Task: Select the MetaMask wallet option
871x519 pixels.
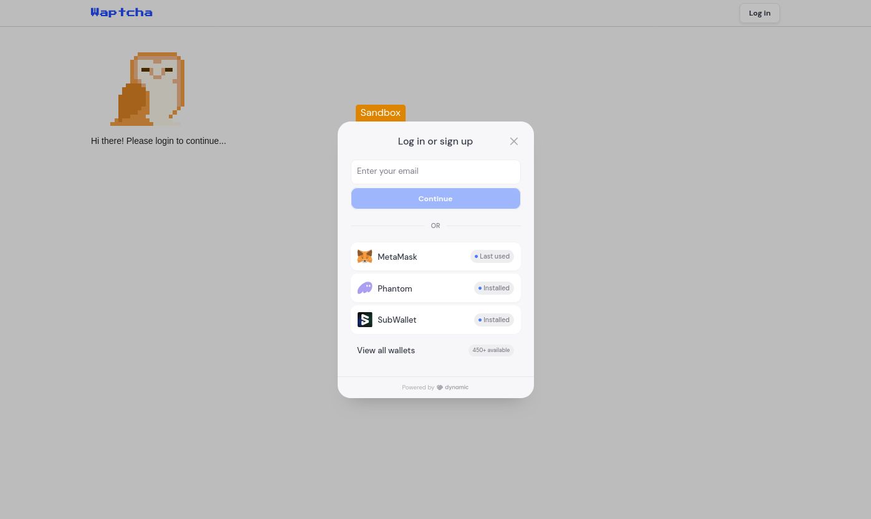Action: click(x=435, y=257)
